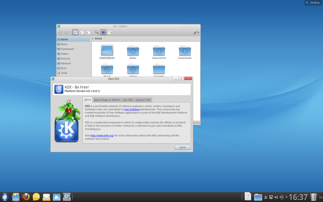This screenshot has width=323, height=202.
Task: Click the panel toolbox at taskbar end
Action: click(x=321, y=197)
